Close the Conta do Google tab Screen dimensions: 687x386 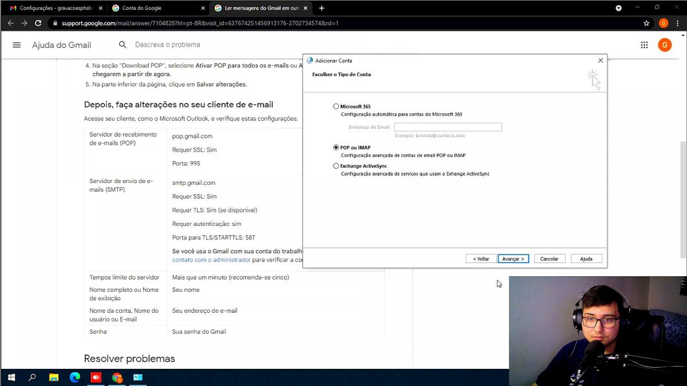(203, 8)
